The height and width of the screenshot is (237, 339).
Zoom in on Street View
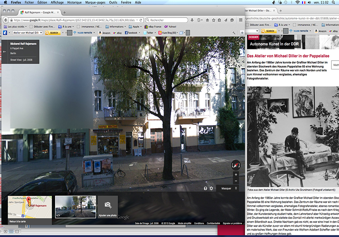[x=236, y=174]
